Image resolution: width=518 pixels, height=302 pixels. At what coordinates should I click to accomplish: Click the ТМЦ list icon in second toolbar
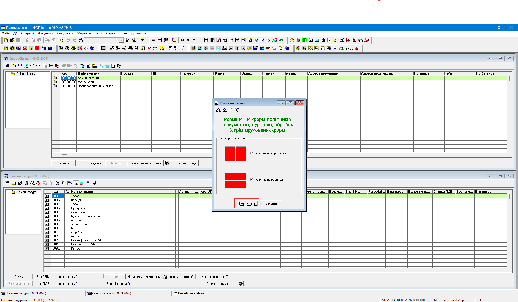(x=61, y=48)
